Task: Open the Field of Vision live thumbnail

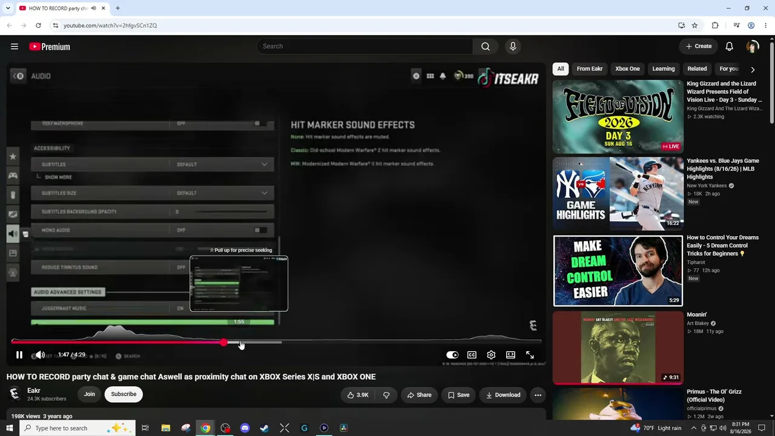Action: point(618,117)
